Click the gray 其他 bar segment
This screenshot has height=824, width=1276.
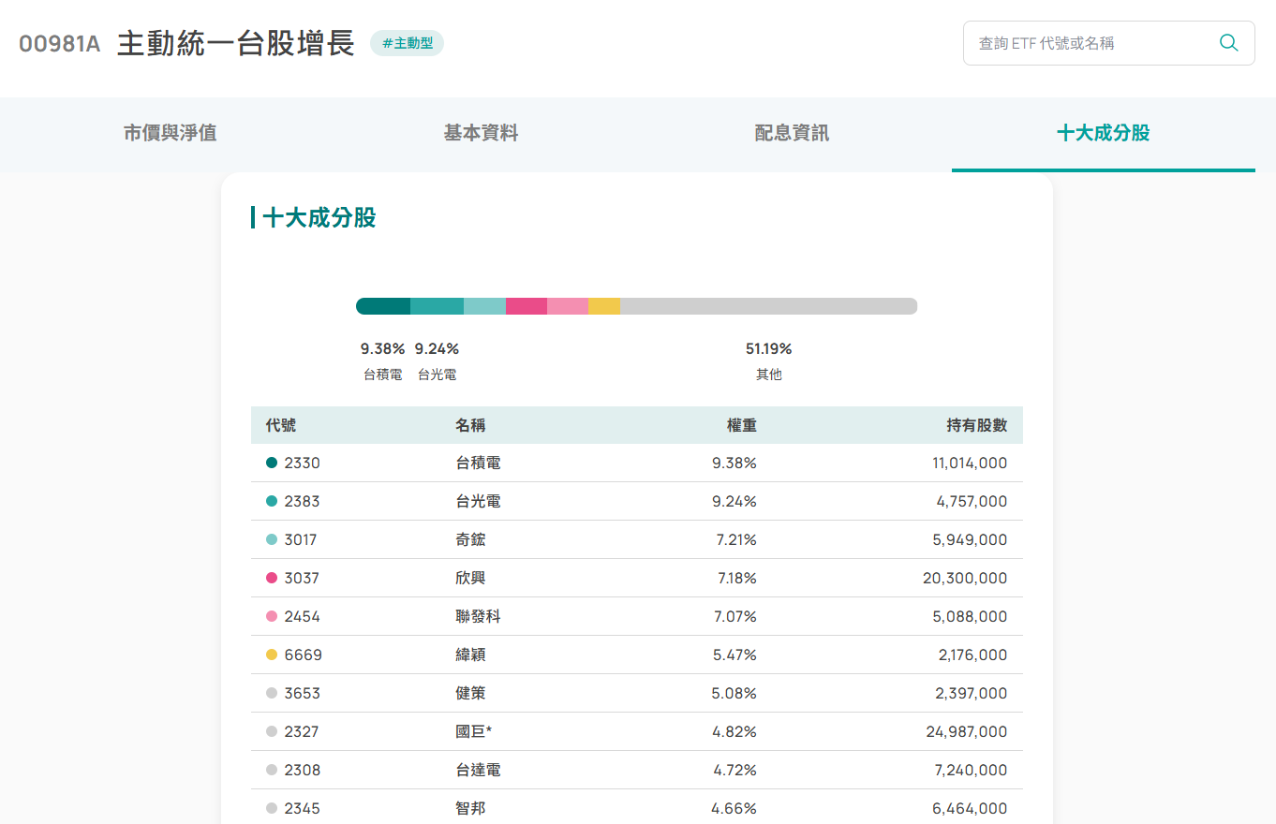[768, 306]
